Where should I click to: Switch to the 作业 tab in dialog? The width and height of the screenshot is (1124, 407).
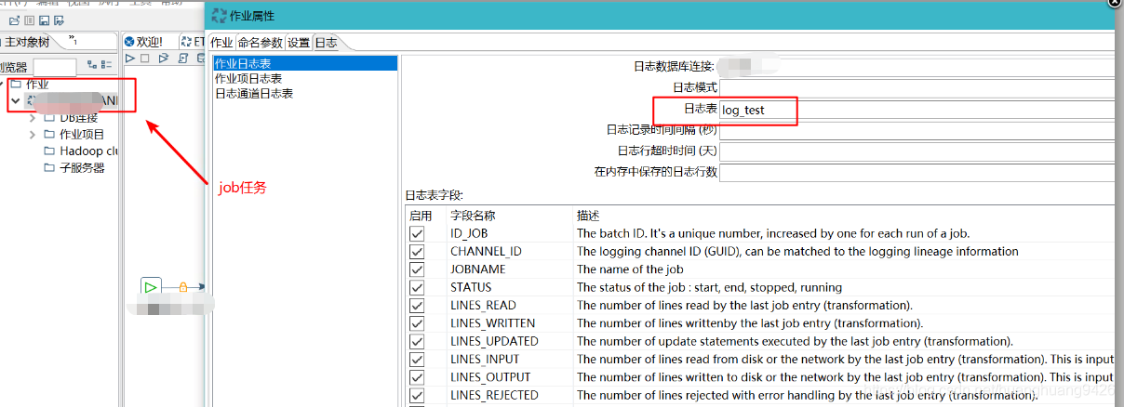tap(221, 43)
